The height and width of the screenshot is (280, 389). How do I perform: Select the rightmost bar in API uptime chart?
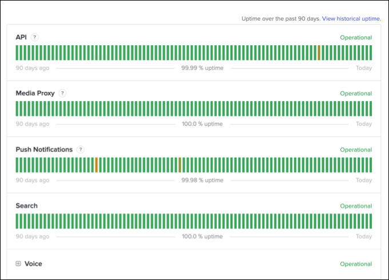click(x=370, y=53)
